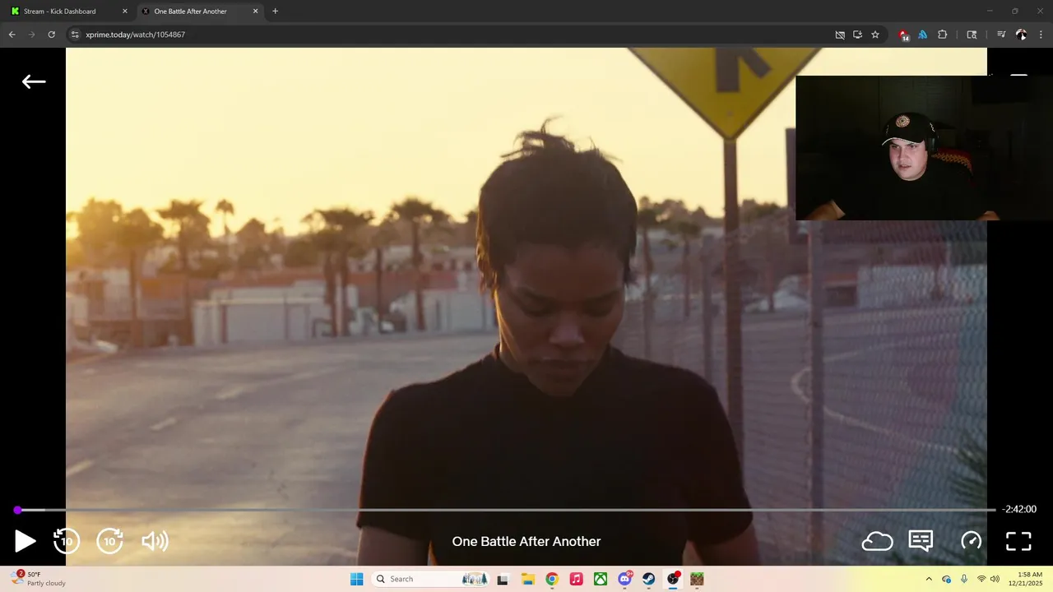
Task: Open the system volume tray icon
Action: point(995,579)
